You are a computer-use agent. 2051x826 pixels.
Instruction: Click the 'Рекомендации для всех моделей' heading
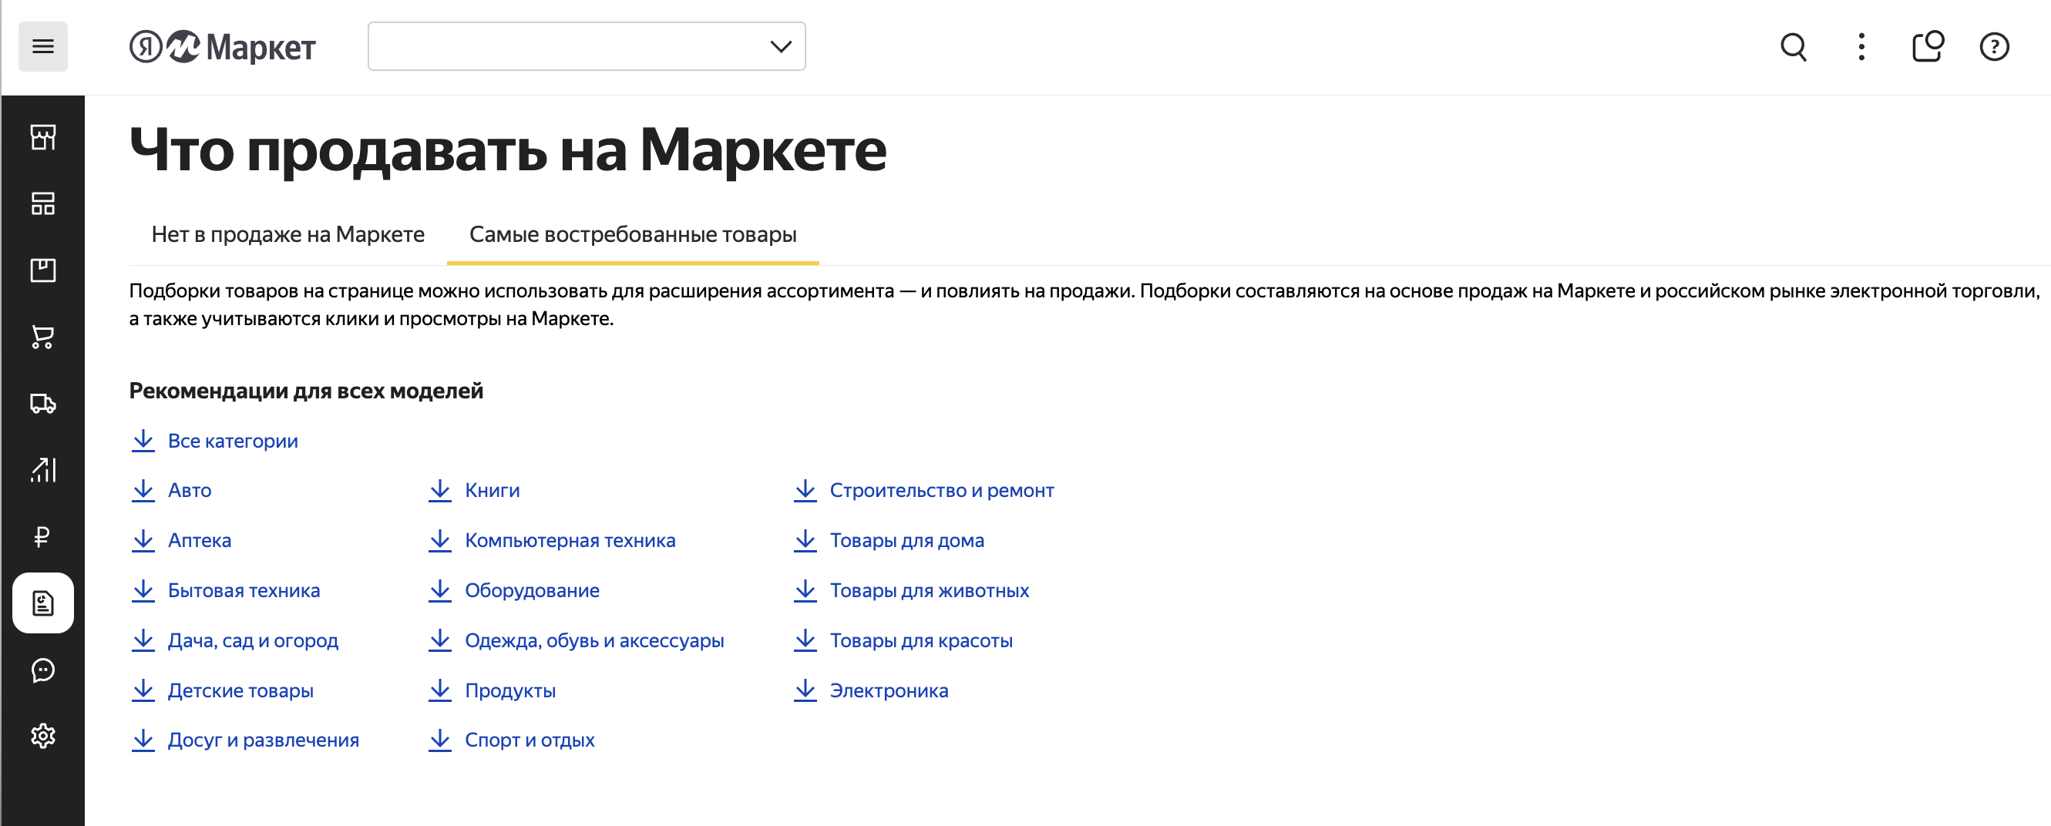coord(307,391)
